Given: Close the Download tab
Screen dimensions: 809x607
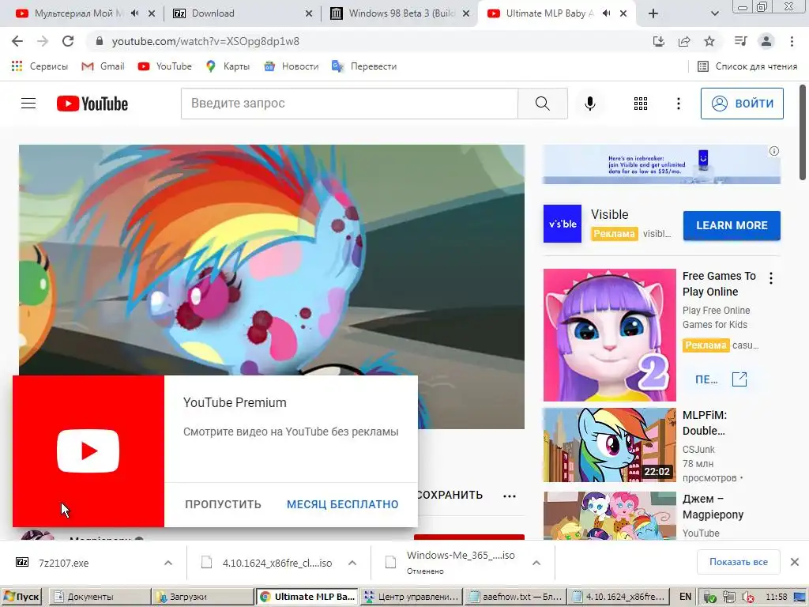Looking at the screenshot, I should 309,13.
